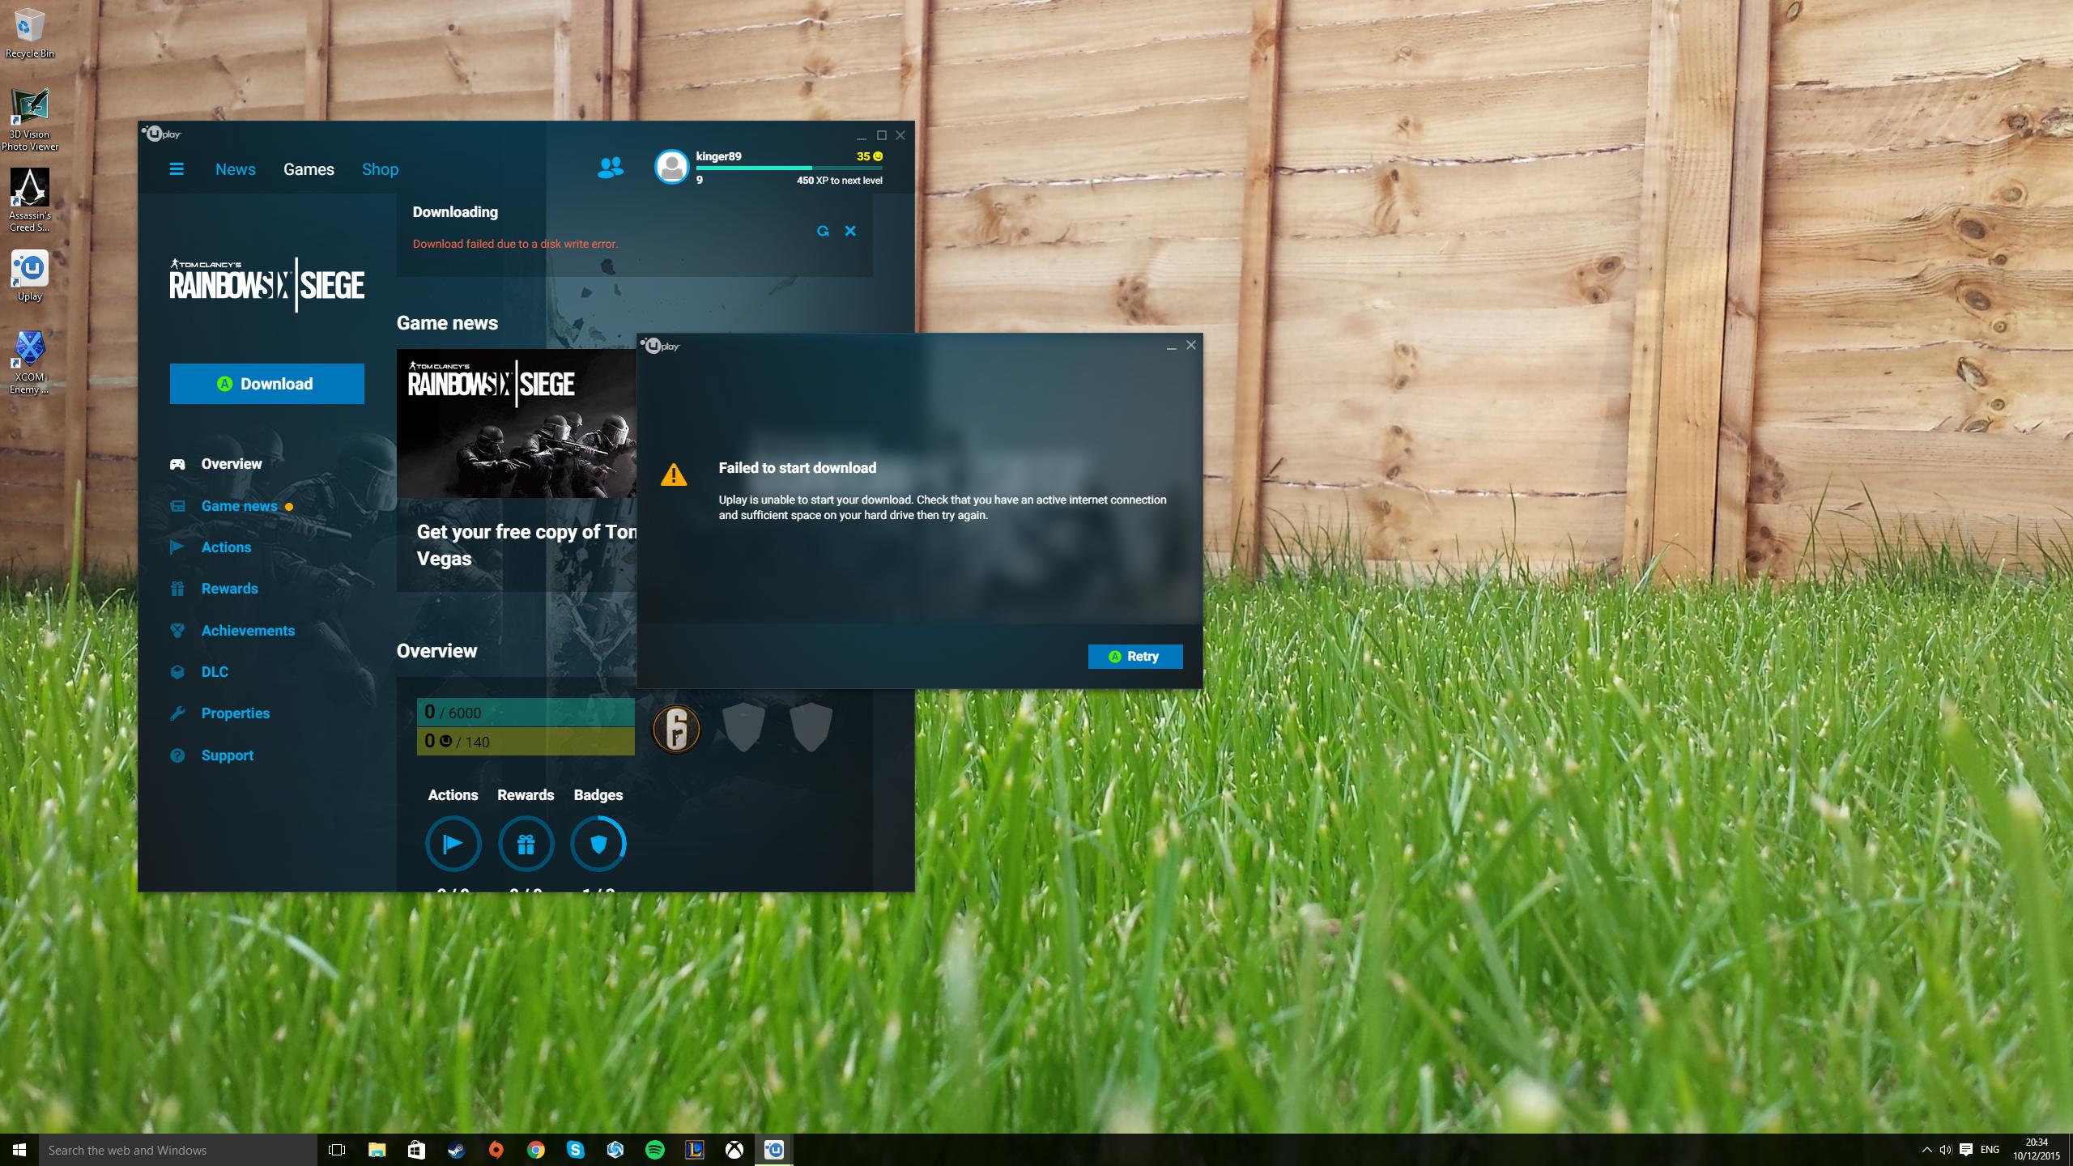
Task: Open Google Chrome from the taskbar
Action: point(536,1150)
